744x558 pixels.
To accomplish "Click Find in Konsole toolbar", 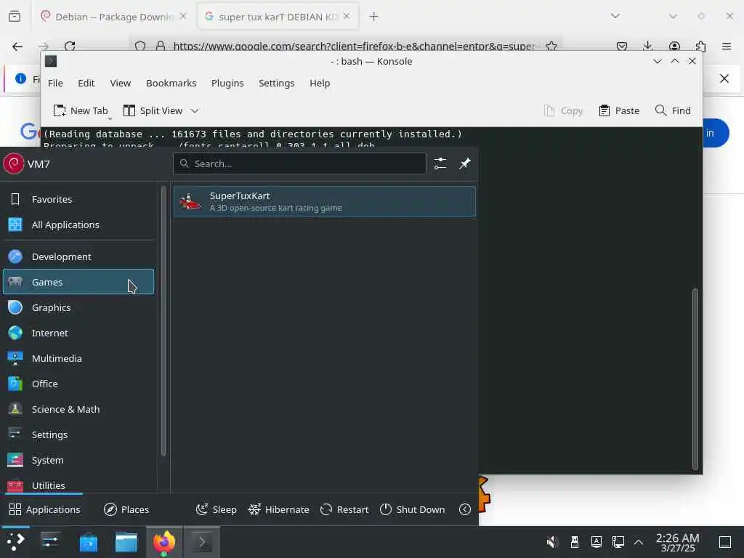I will [x=673, y=110].
